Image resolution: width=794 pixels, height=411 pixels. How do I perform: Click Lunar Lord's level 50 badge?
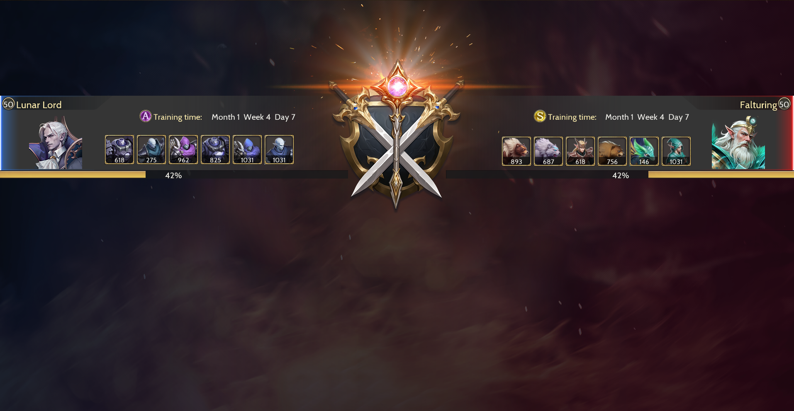[x=8, y=104]
